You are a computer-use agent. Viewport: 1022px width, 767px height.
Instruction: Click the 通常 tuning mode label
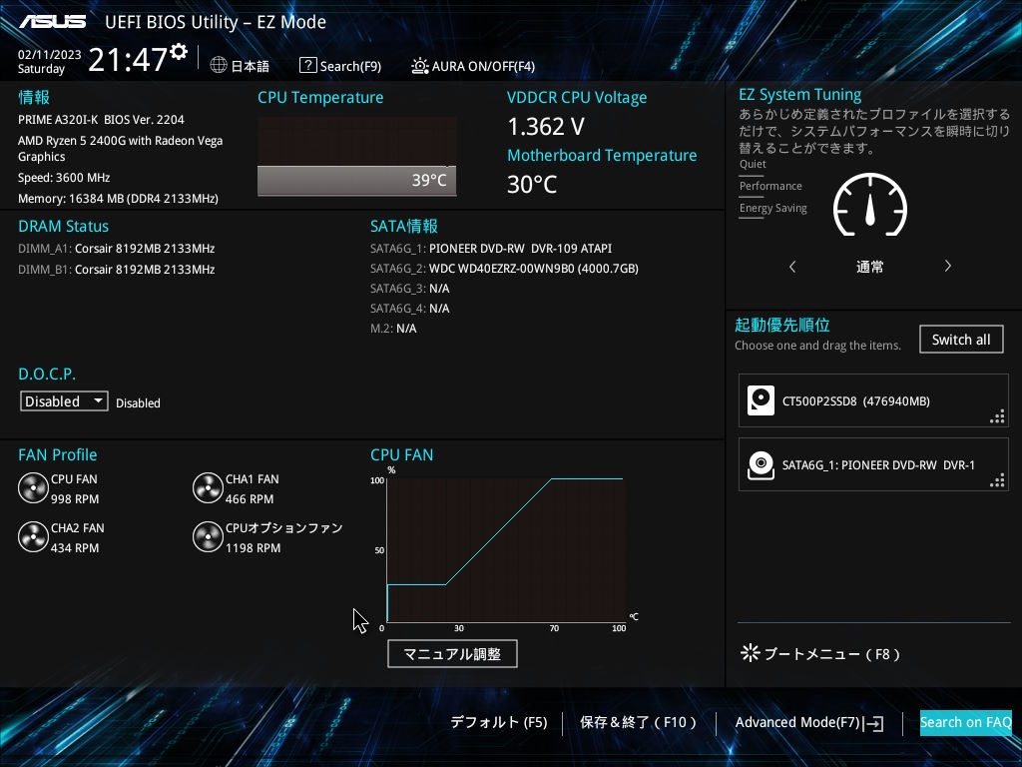click(870, 267)
